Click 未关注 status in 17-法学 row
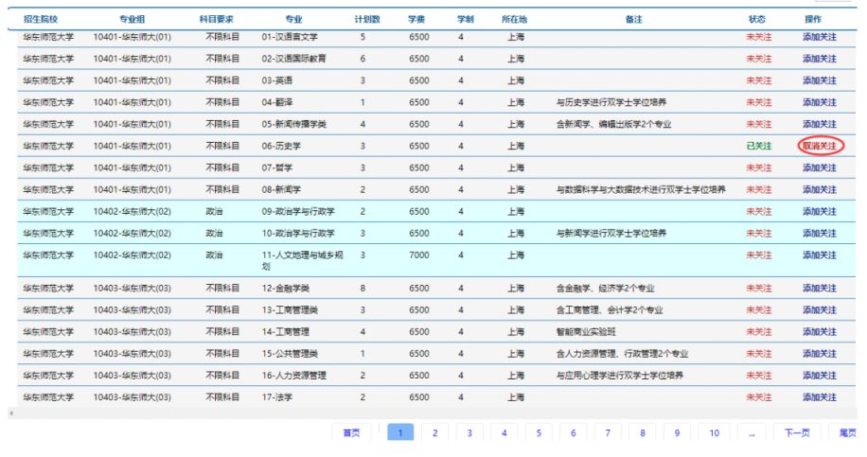The width and height of the screenshot is (867, 457). [x=759, y=397]
